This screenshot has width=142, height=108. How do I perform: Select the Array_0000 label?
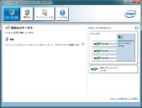[x=95, y=34]
